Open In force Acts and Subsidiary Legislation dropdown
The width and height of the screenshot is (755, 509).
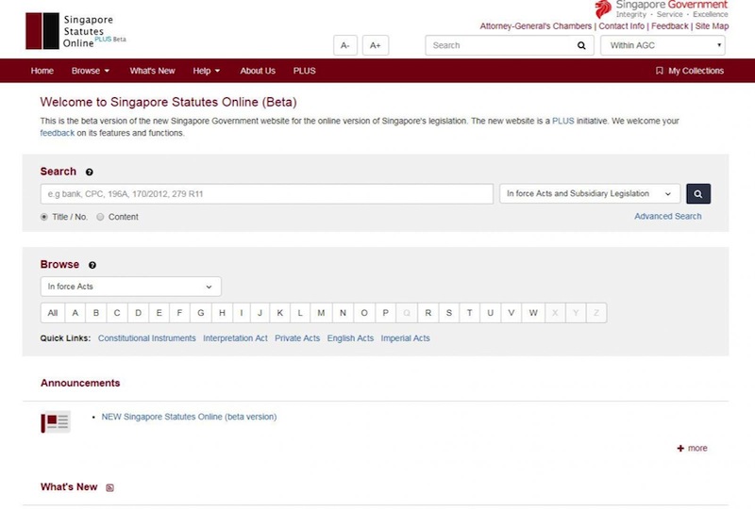tap(589, 193)
